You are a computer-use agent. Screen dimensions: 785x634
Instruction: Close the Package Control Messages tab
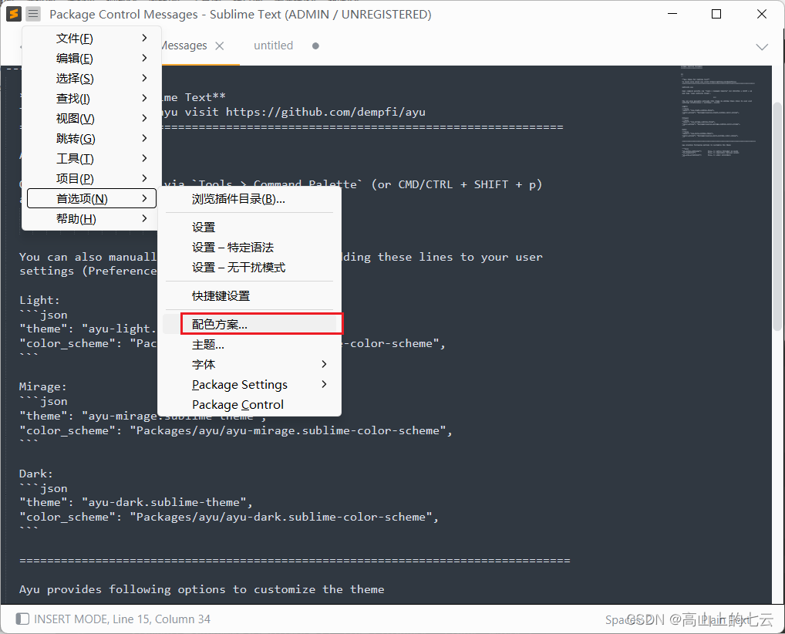coord(219,46)
